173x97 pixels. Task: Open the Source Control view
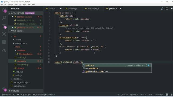pyautogui.click(x=4, y=26)
